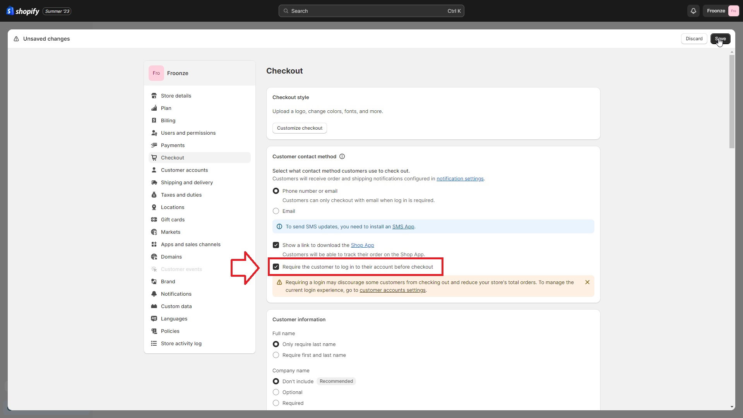
Task: Click the Store details shop icon
Action: pos(154,96)
